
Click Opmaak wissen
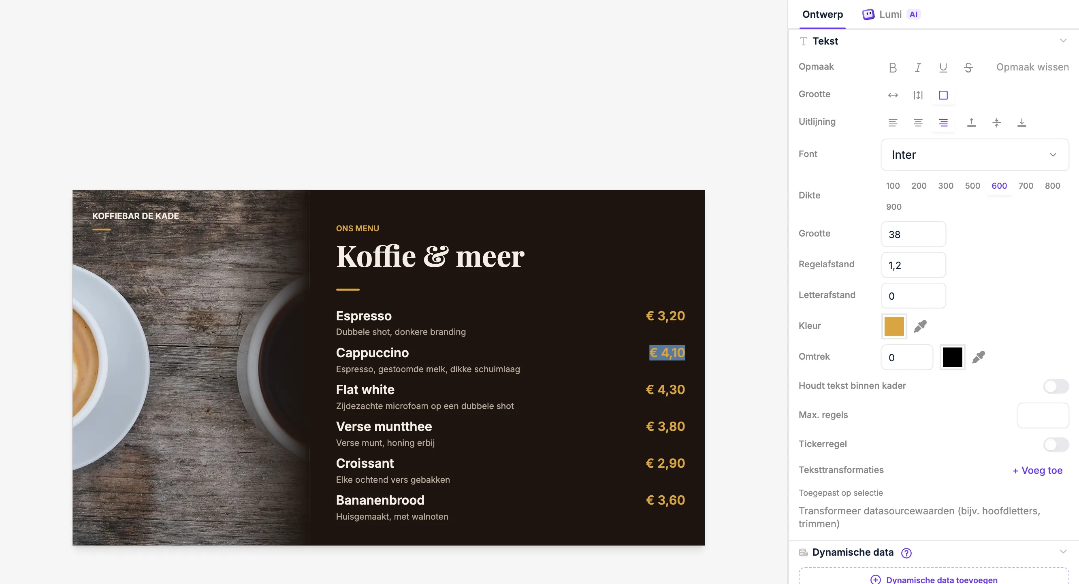[1032, 67]
